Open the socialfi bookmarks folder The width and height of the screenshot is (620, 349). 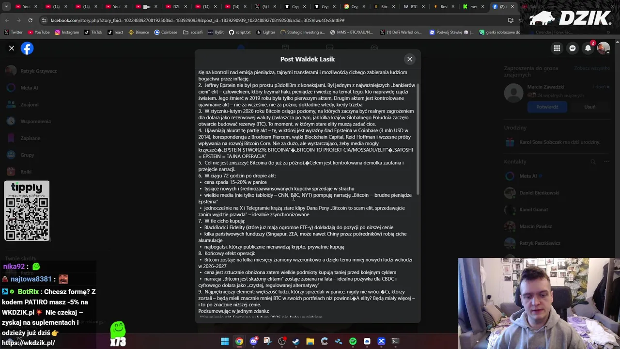coord(193,32)
